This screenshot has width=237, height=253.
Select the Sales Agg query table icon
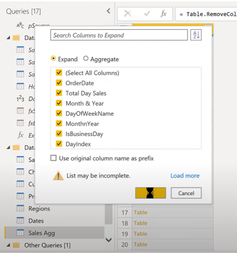click(20, 233)
